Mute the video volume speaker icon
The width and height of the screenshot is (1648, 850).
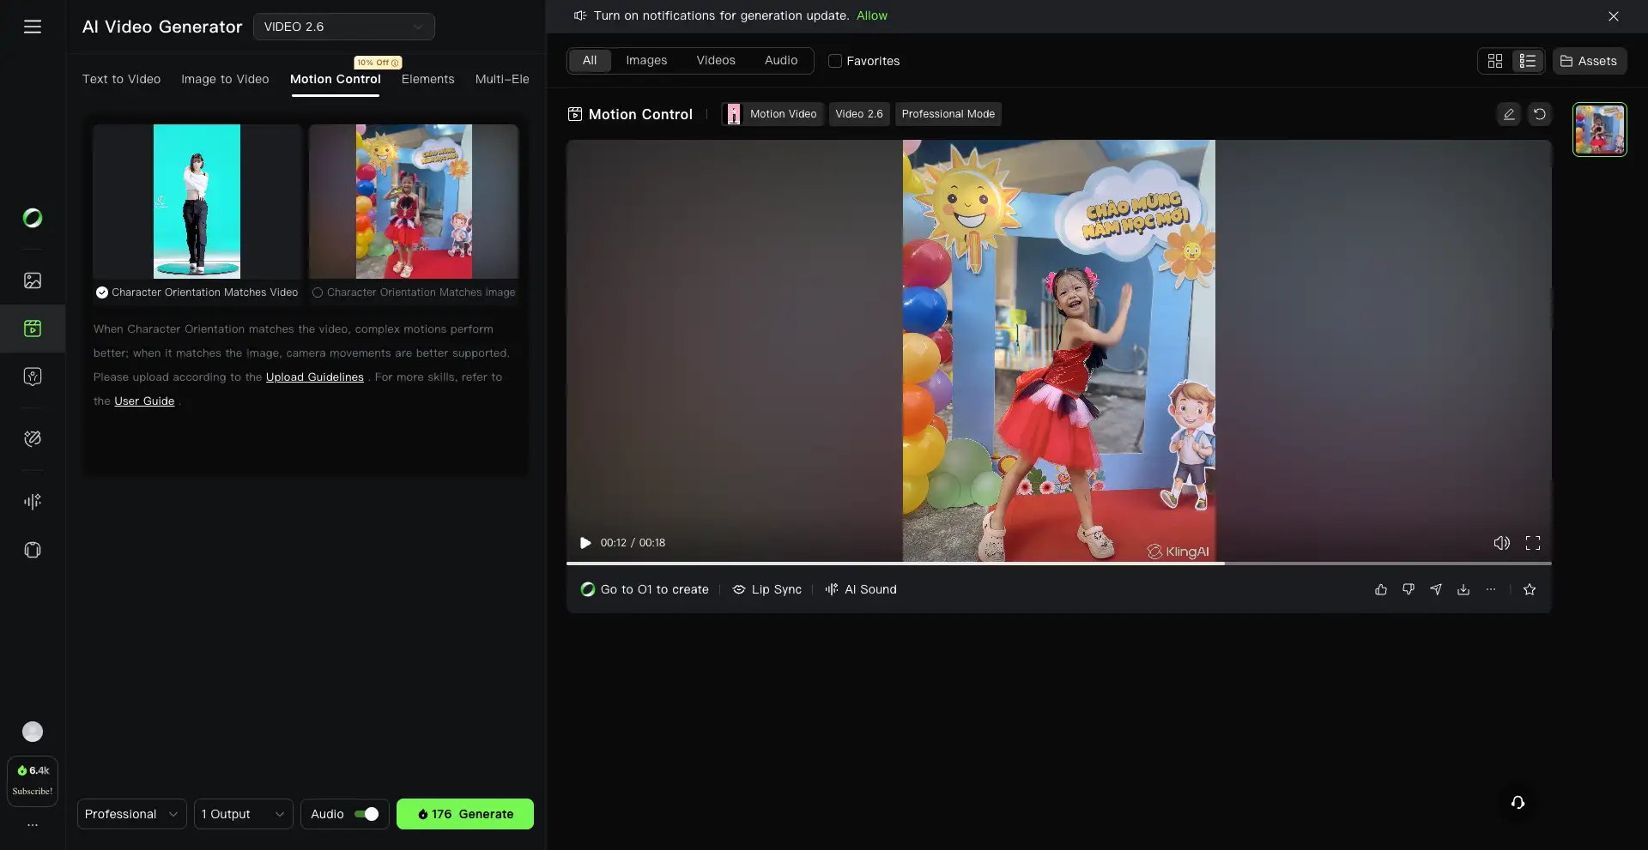pos(1501,543)
